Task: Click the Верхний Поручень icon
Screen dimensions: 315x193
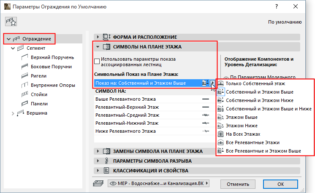Action: point(24,57)
